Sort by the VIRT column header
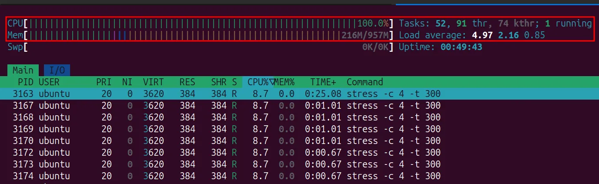The width and height of the screenshot is (599, 184). click(x=154, y=82)
